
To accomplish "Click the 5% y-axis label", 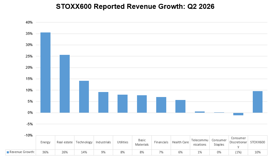I will pos(30,101).
